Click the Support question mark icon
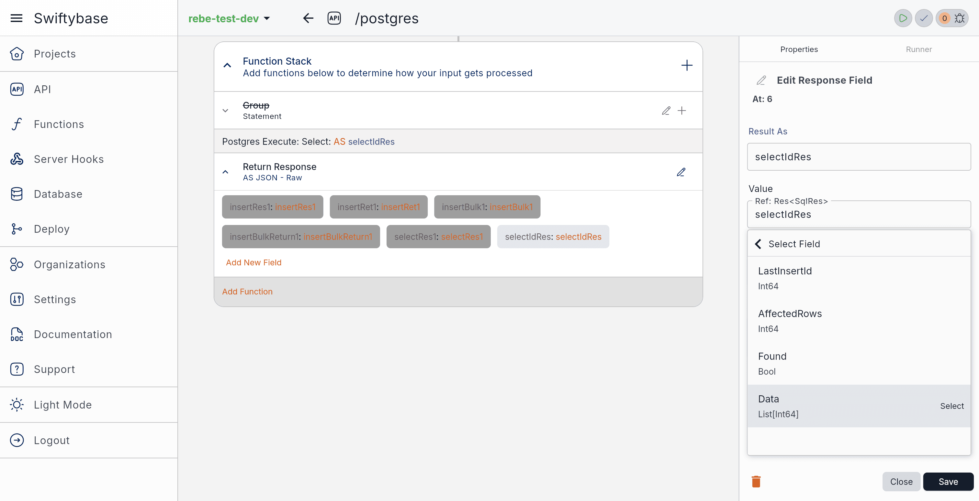Viewport: 979px width, 501px height. tap(17, 369)
